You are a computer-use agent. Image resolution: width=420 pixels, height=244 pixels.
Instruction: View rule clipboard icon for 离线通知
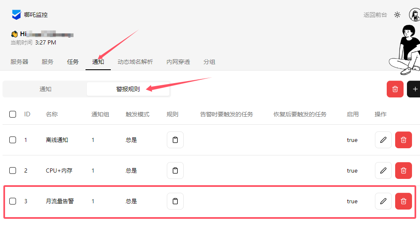175,140
